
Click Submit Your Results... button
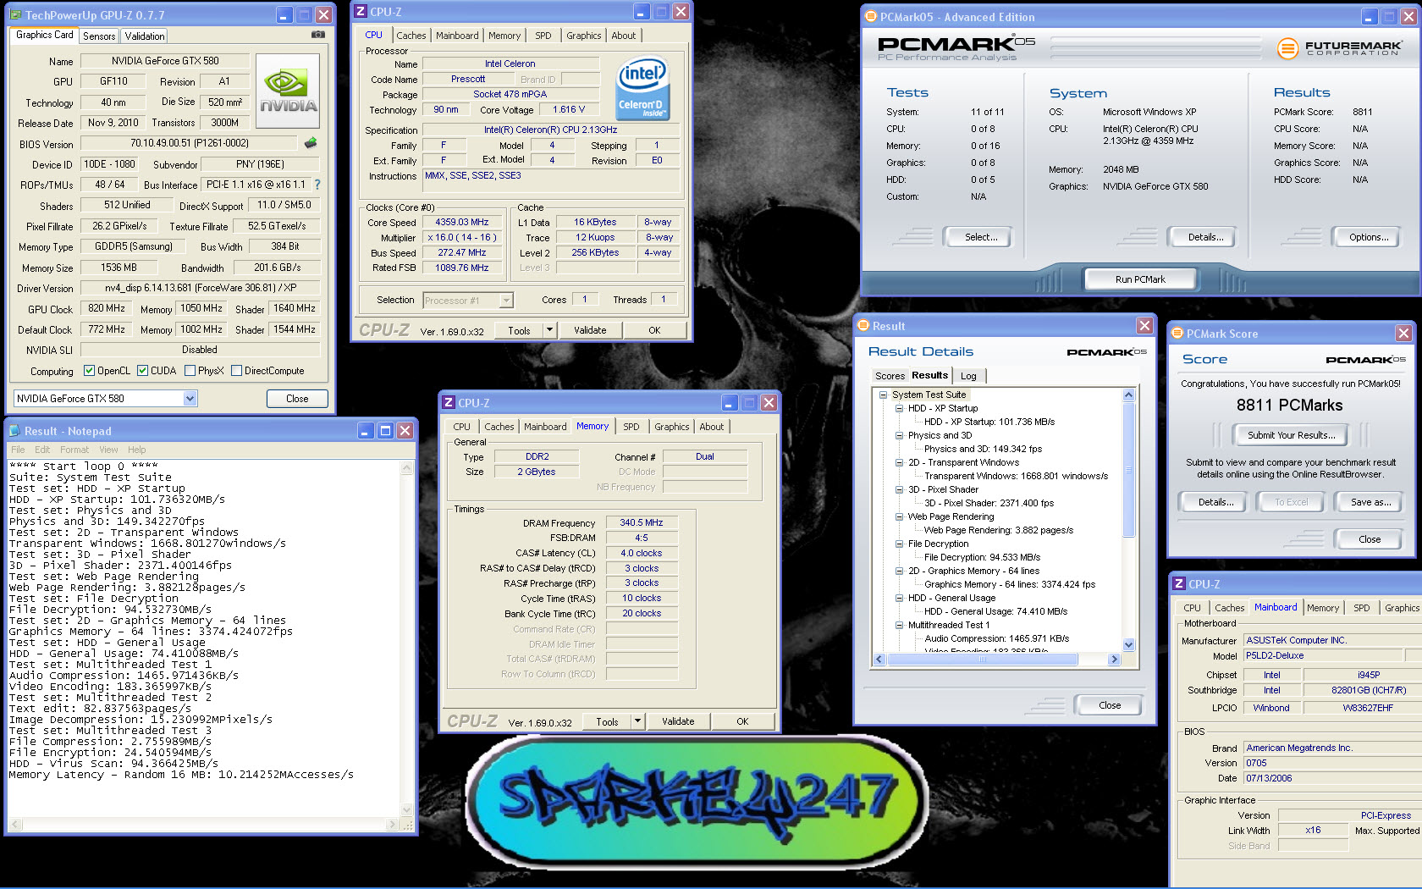pyautogui.click(x=1291, y=435)
